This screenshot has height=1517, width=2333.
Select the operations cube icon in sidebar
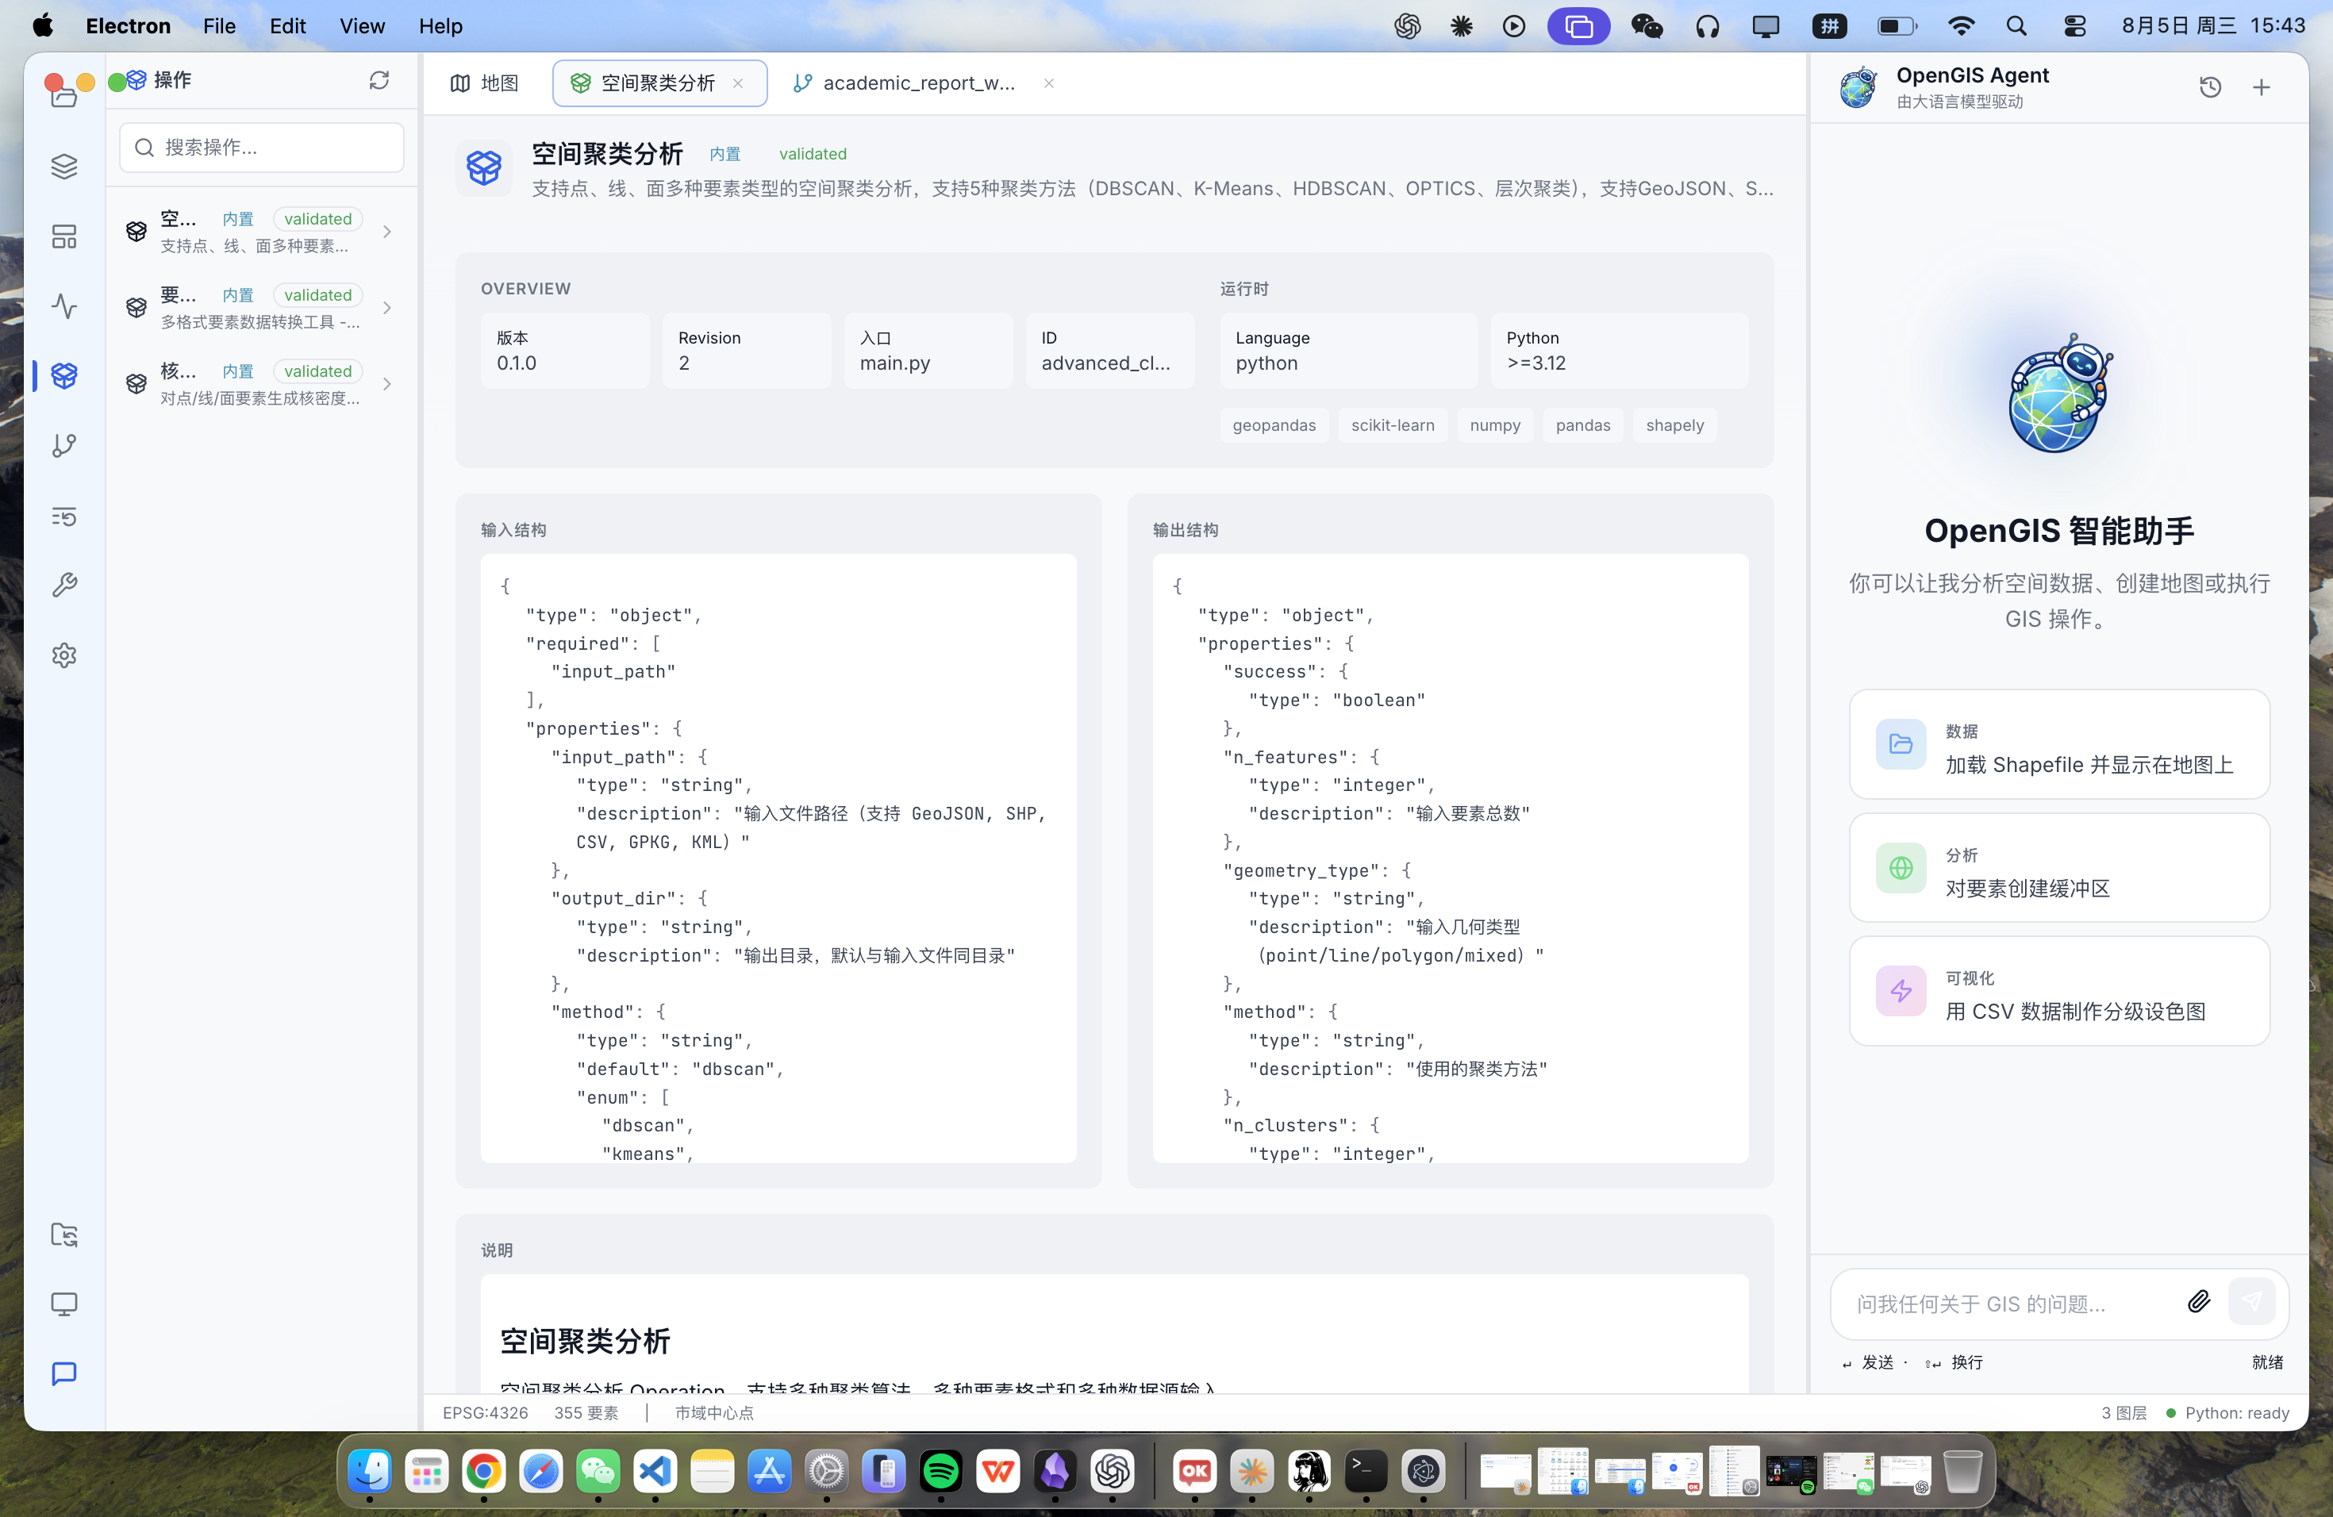coord(65,375)
